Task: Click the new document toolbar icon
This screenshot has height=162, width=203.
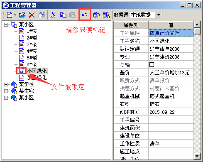Action: click(10, 15)
